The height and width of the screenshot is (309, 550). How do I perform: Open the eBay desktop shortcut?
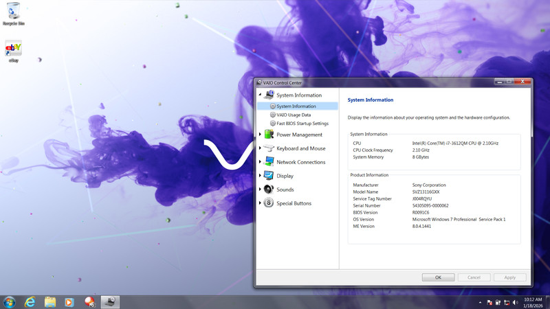[x=13, y=51]
